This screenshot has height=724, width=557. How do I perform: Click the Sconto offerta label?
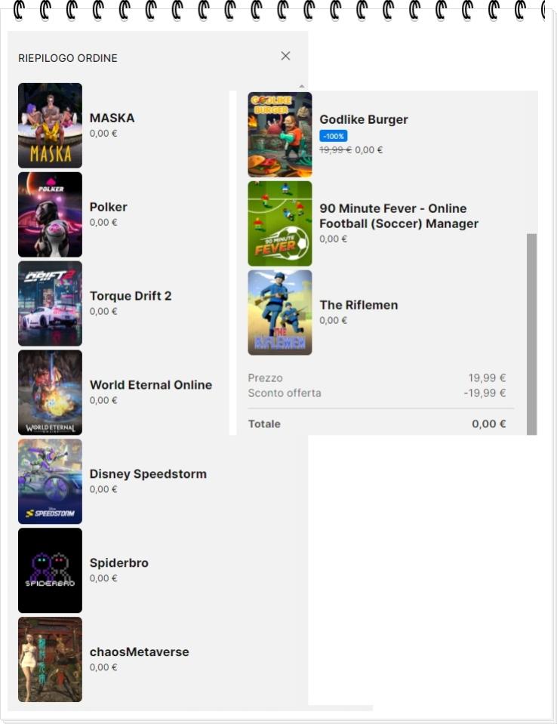pos(285,393)
